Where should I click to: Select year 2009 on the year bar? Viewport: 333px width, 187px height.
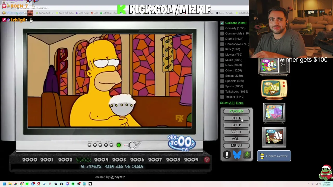191,160
